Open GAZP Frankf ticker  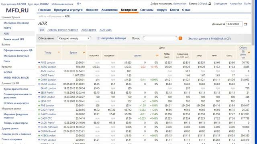click(x=47, y=110)
